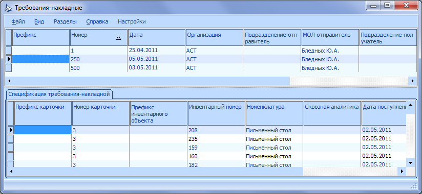Click the highlighted Префикс cell in row 250

point(40,59)
